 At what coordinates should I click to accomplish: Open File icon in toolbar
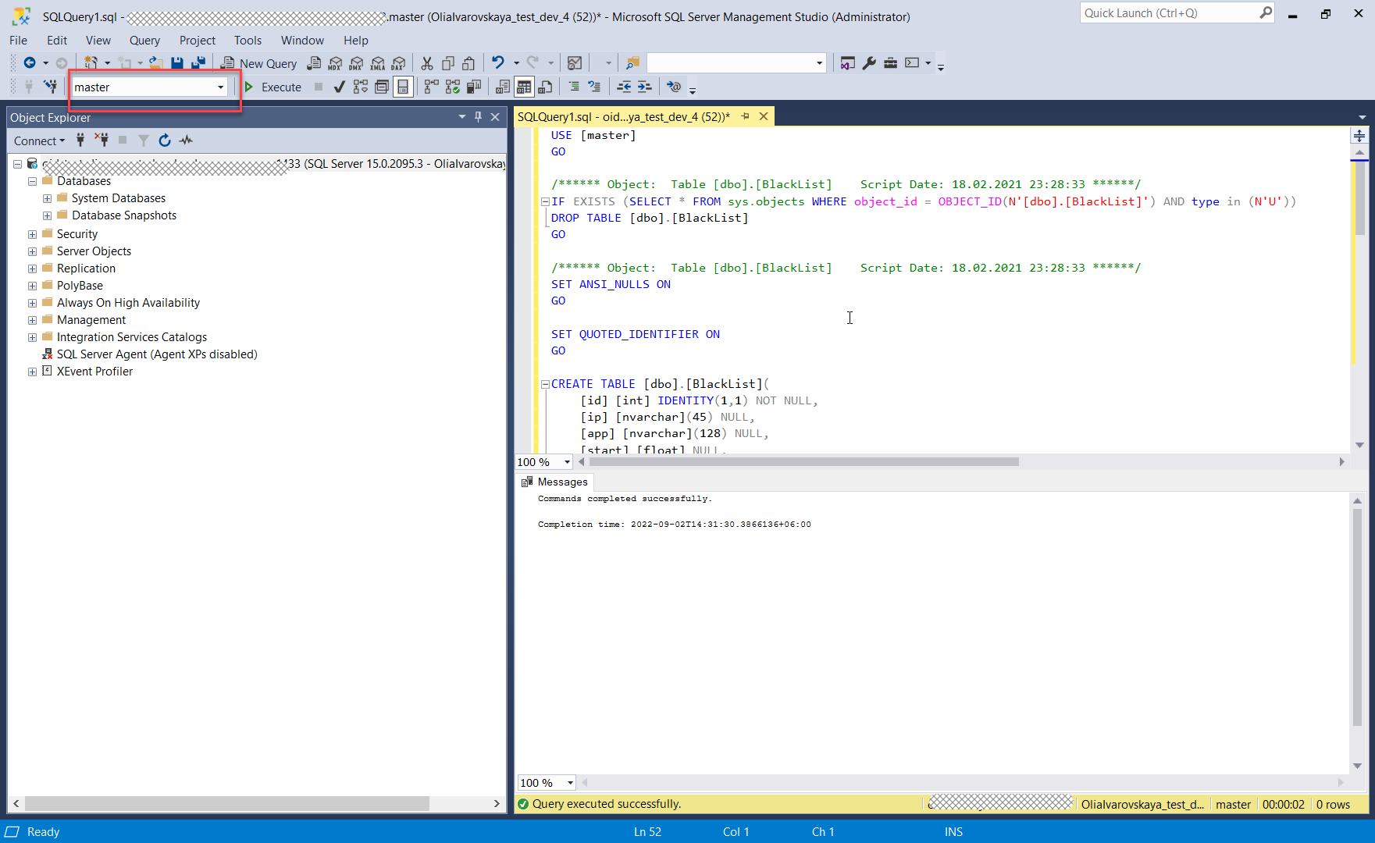click(156, 63)
